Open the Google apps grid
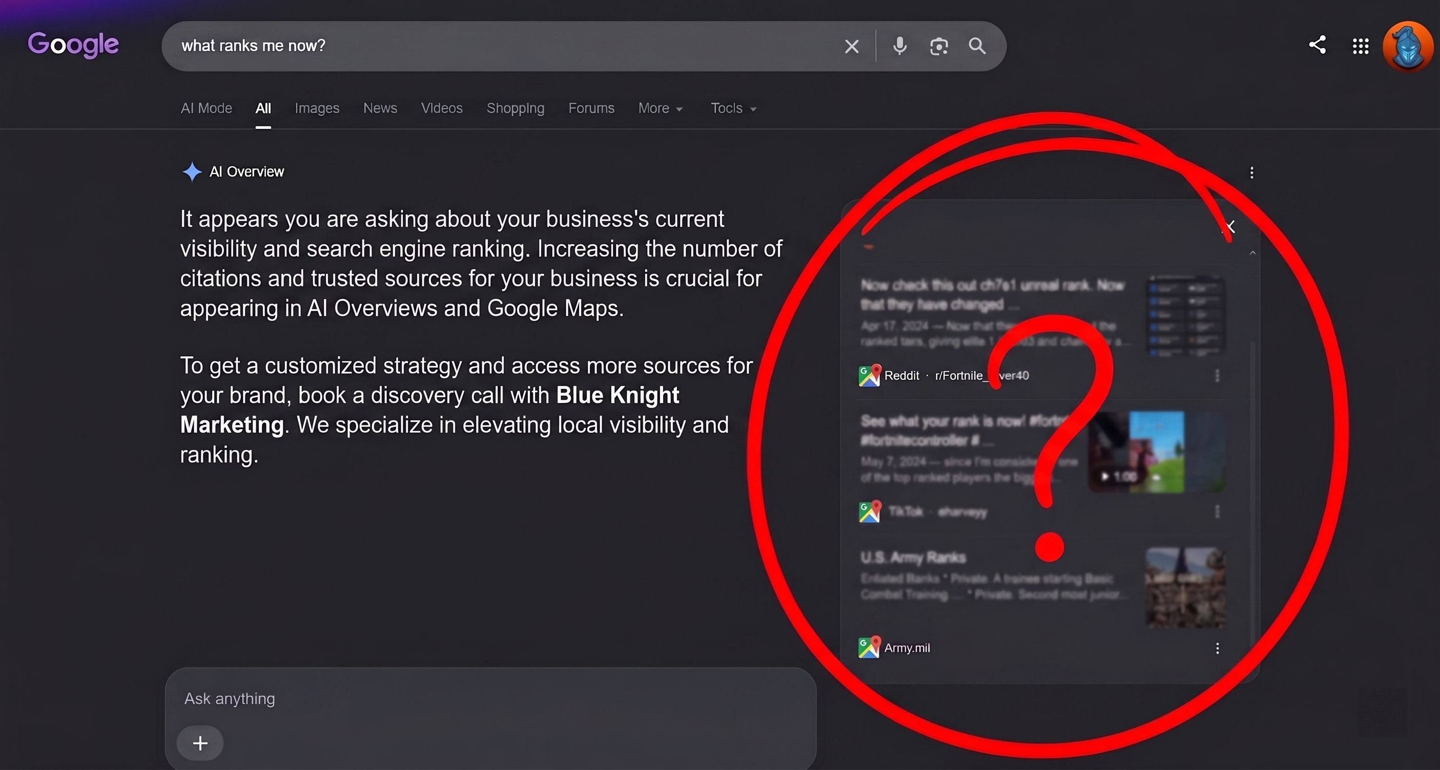The height and width of the screenshot is (770, 1440). [x=1361, y=47]
